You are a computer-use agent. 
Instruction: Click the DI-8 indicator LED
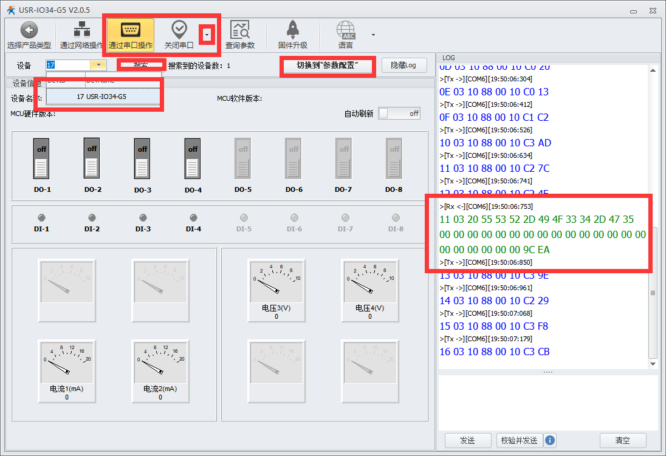(x=396, y=218)
